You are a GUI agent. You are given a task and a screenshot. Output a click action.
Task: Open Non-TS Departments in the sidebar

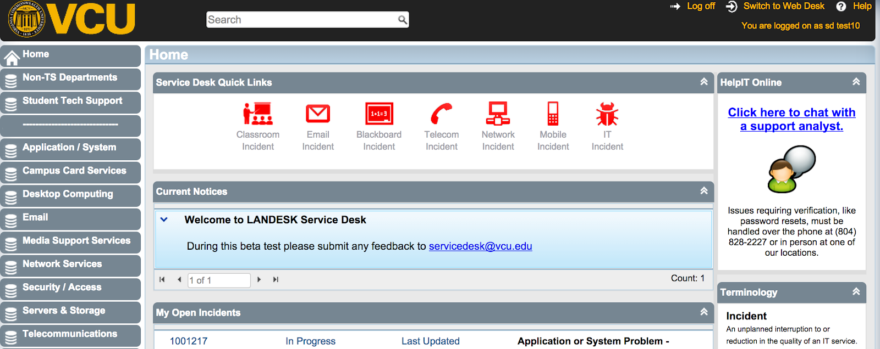70,79
